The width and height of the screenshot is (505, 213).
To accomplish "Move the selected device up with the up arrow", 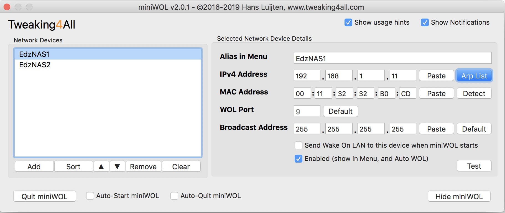I will click(101, 166).
